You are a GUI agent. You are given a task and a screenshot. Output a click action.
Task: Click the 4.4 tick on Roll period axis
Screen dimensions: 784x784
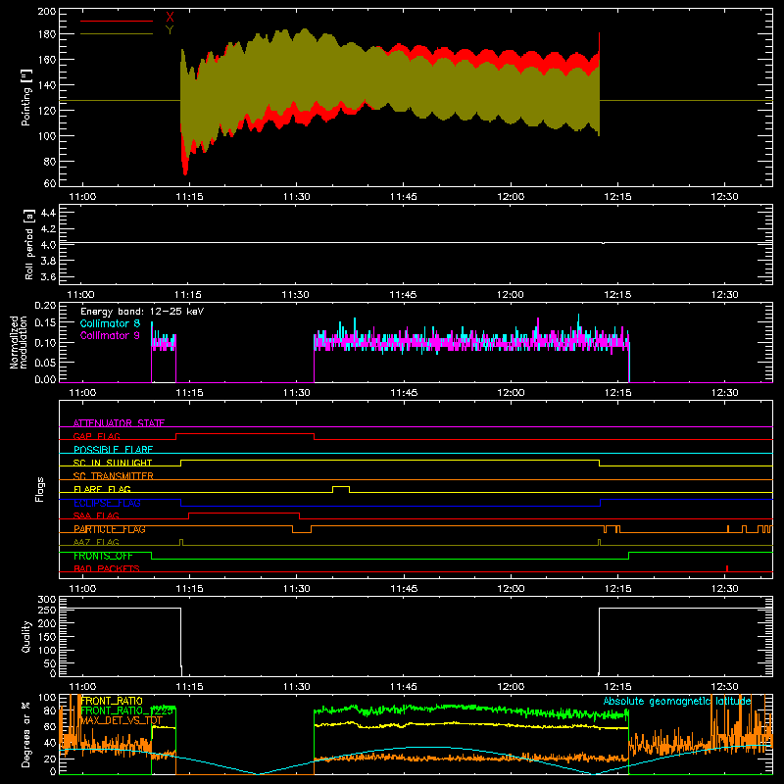click(47, 213)
